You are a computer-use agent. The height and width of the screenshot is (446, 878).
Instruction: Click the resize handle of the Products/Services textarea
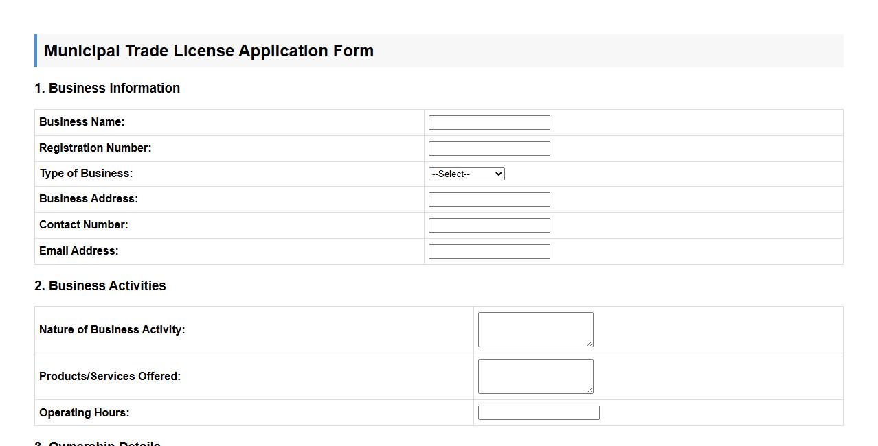[590, 391]
